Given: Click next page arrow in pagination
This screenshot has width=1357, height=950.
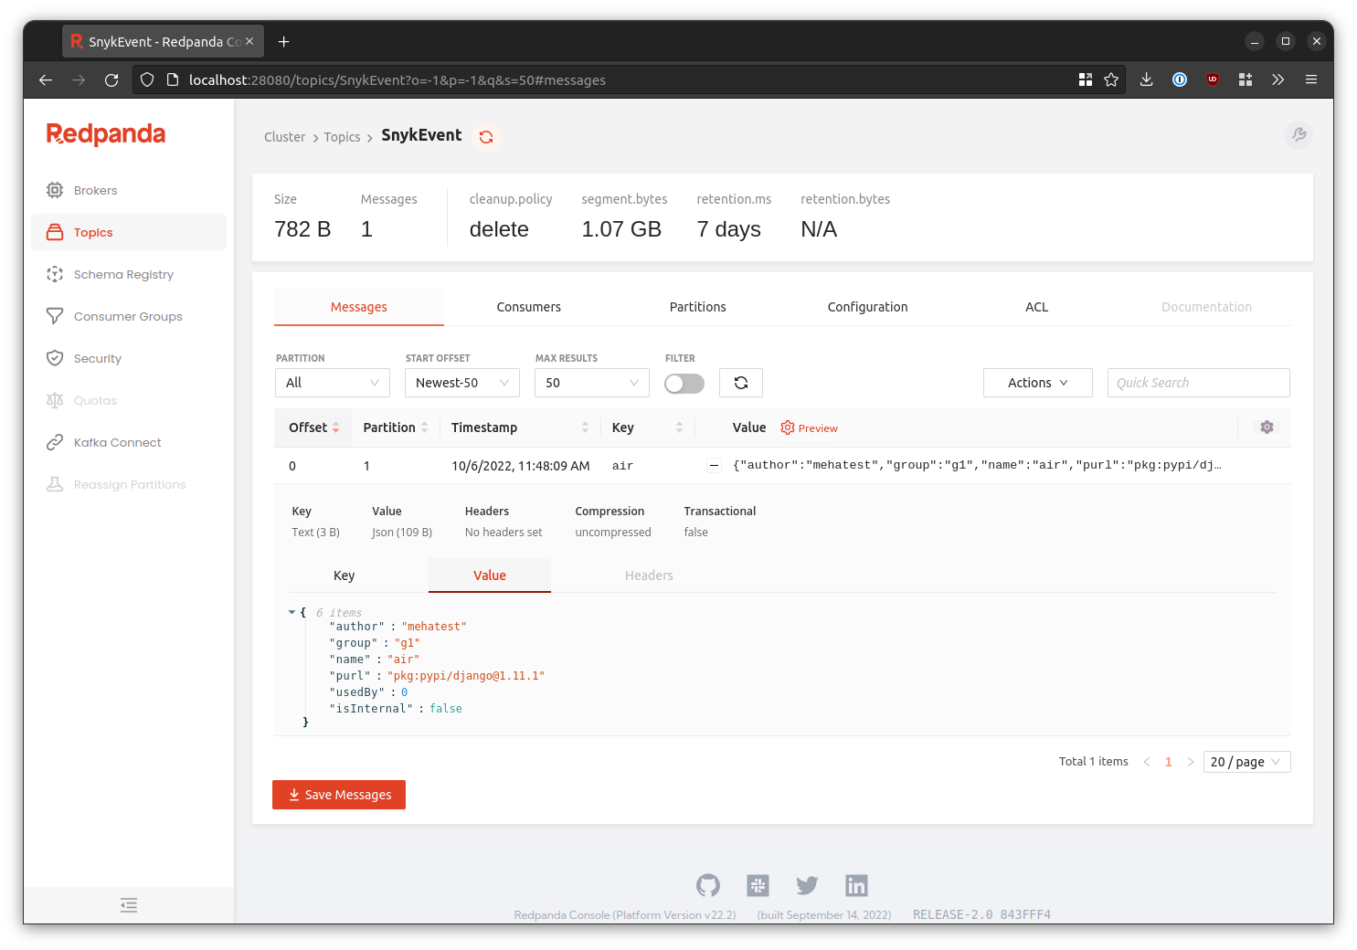Looking at the screenshot, I should pyautogui.click(x=1191, y=762).
